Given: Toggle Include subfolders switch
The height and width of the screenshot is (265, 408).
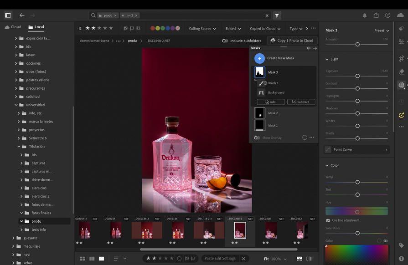Looking at the screenshot, I should tap(225, 41).
